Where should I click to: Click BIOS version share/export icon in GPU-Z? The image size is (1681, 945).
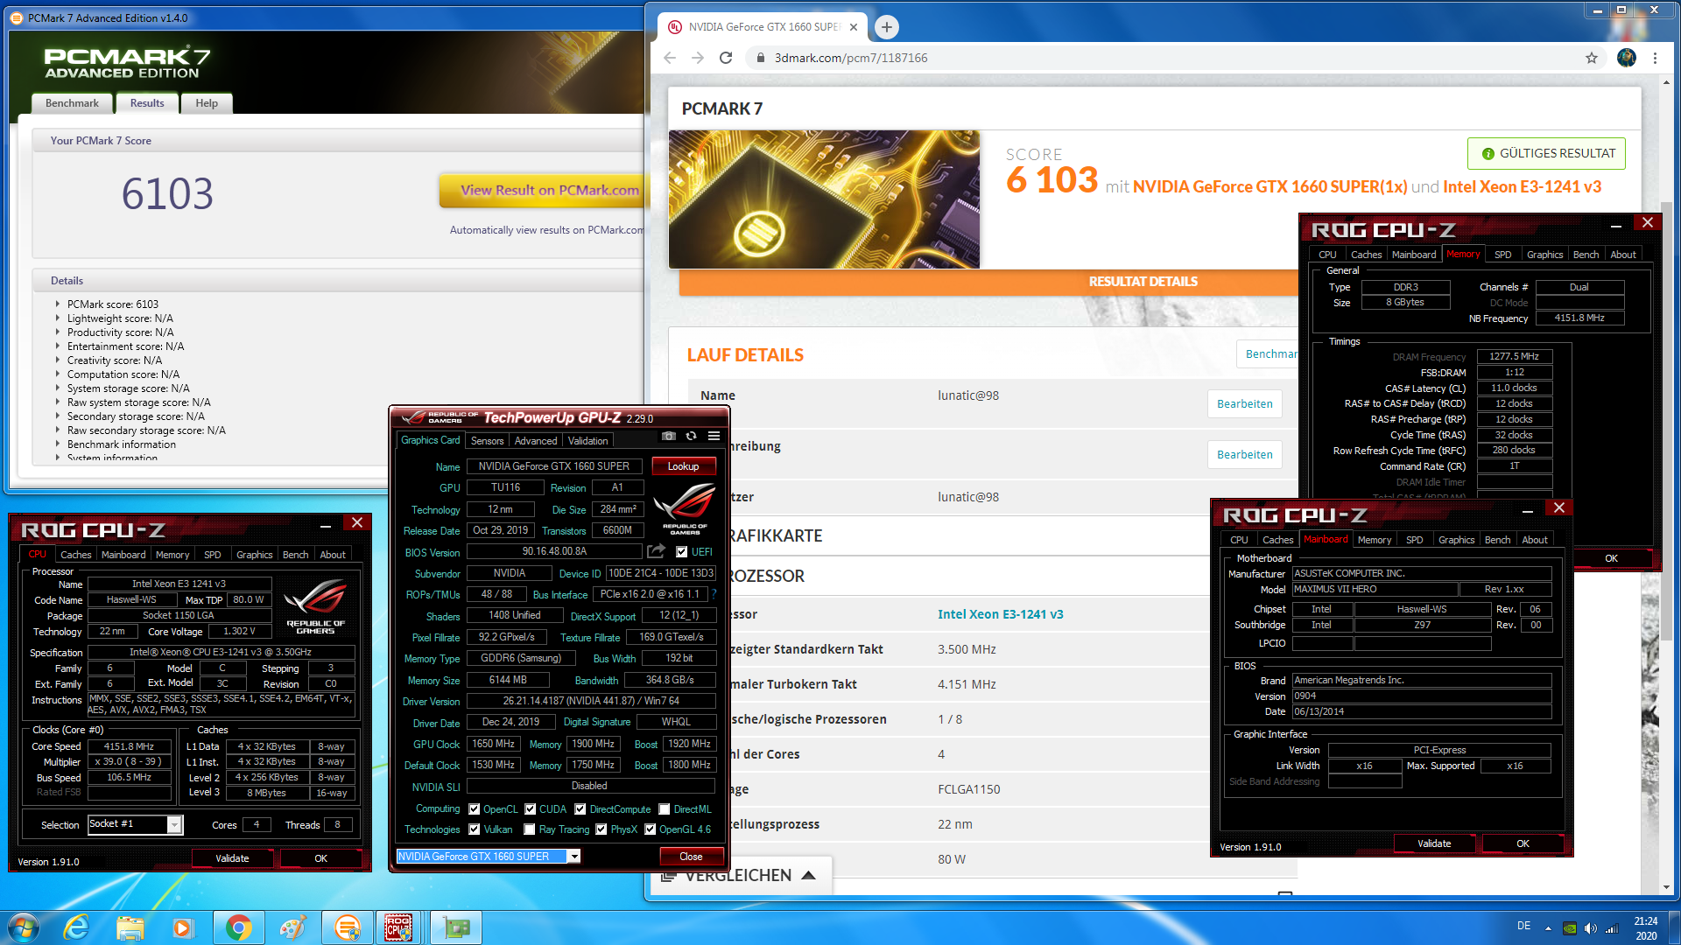tap(656, 551)
